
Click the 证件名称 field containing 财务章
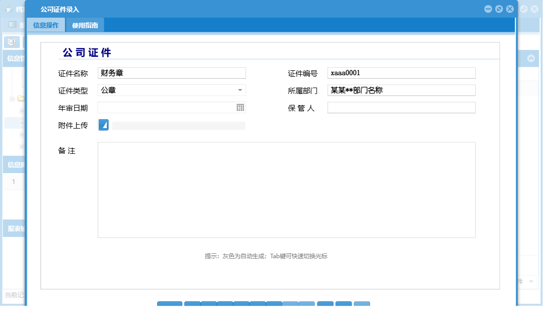tap(171, 73)
